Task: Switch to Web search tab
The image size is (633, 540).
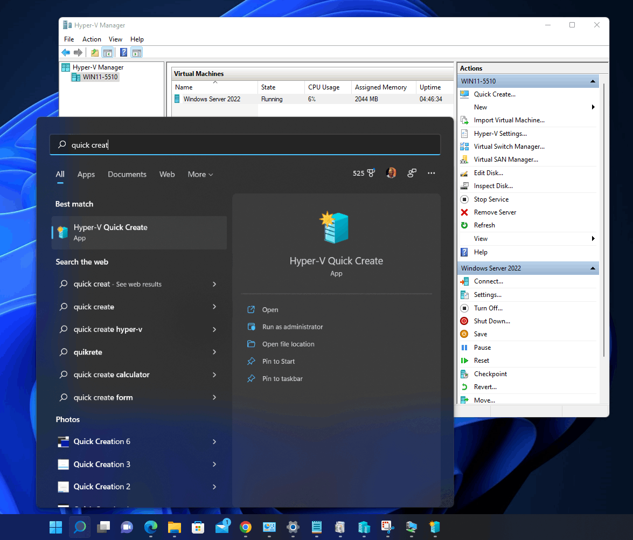Action: 167,174
